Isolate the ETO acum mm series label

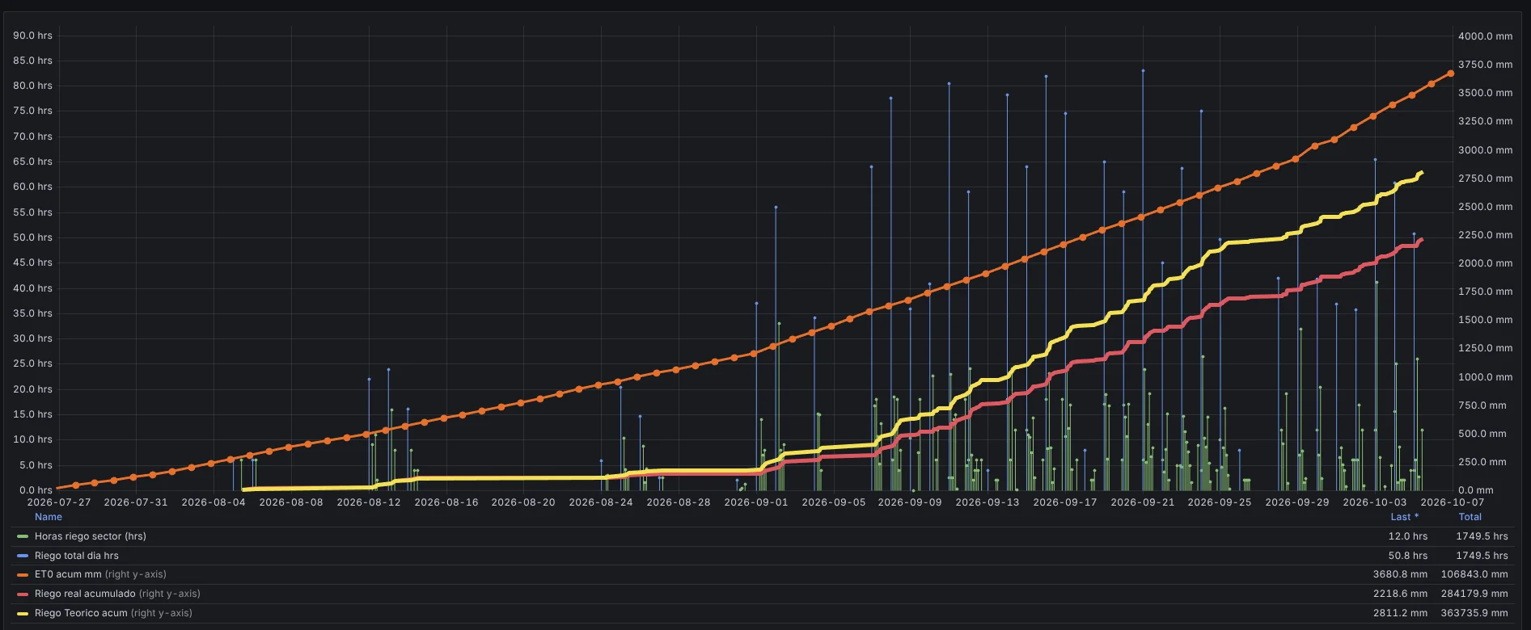pyautogui.click(x=68, y=574)
